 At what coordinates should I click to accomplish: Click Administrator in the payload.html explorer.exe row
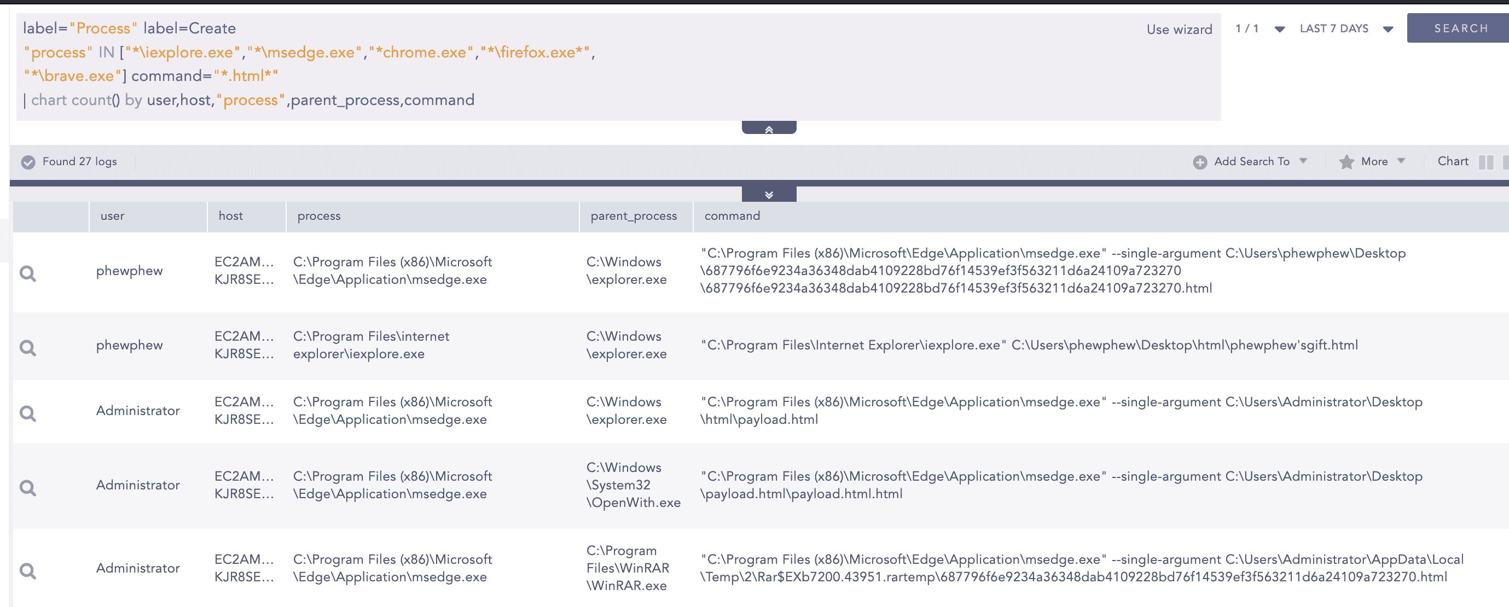pyautogui.click(x=138, y=410)
